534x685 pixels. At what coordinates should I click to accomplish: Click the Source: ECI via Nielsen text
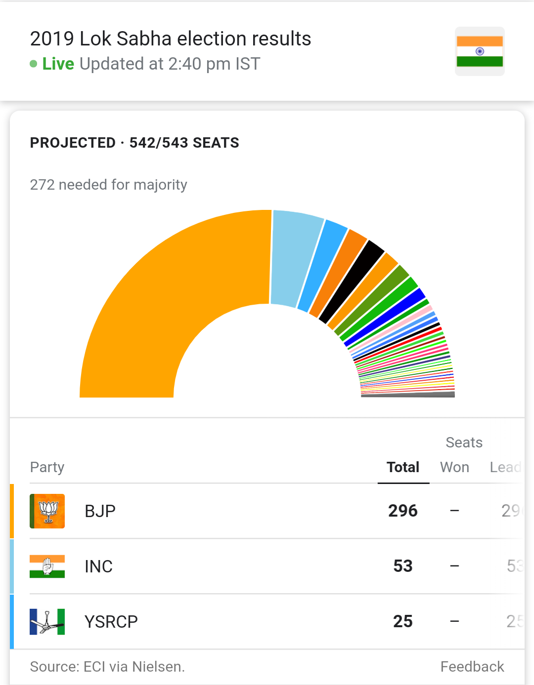[107, 667]
